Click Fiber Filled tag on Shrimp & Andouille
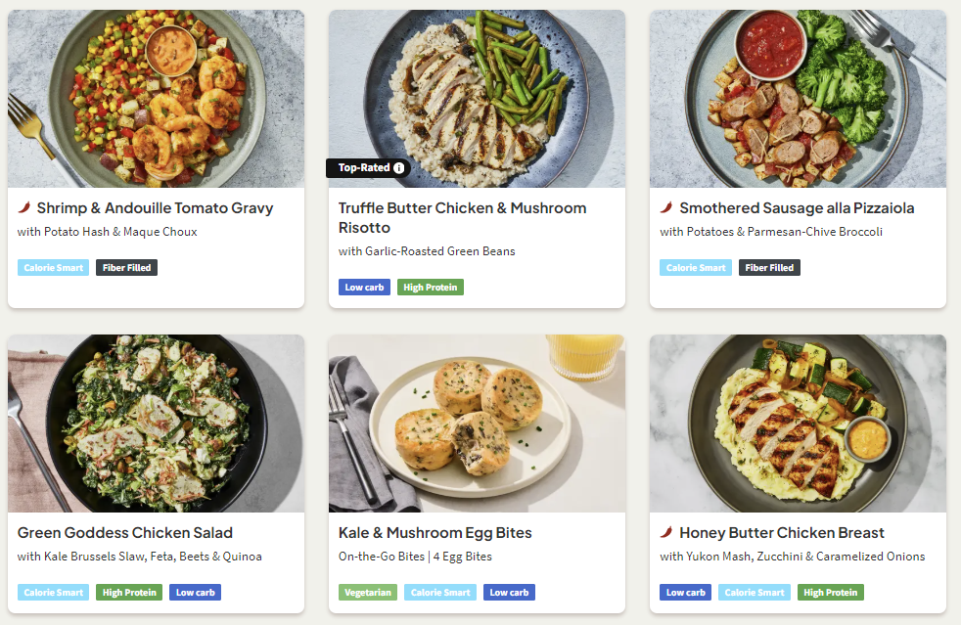The image size is (961, 625). [126, 267]
